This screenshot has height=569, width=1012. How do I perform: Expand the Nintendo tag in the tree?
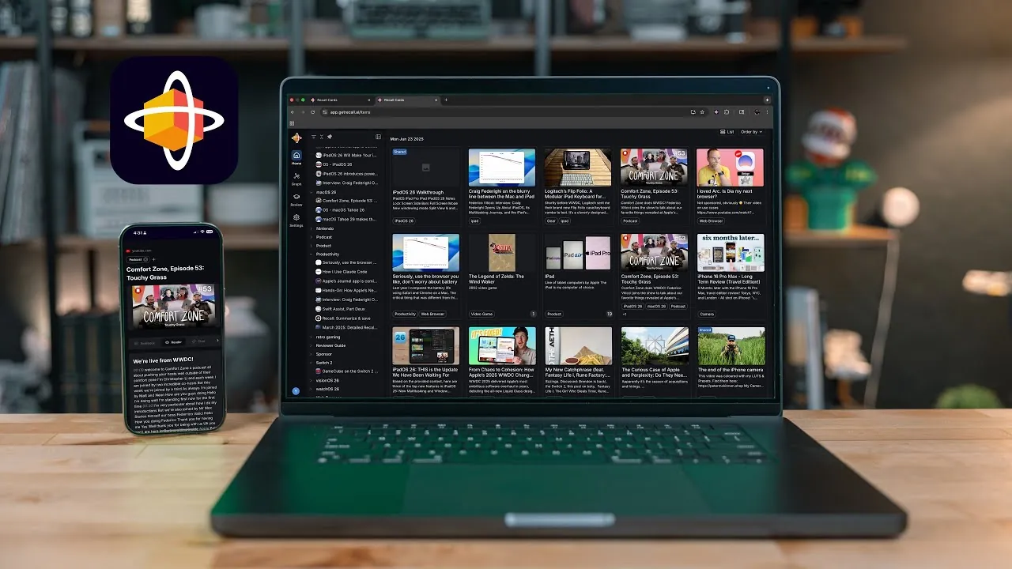click(311, 228)
